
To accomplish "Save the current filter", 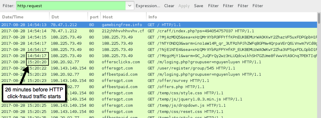I will (199, 6).
